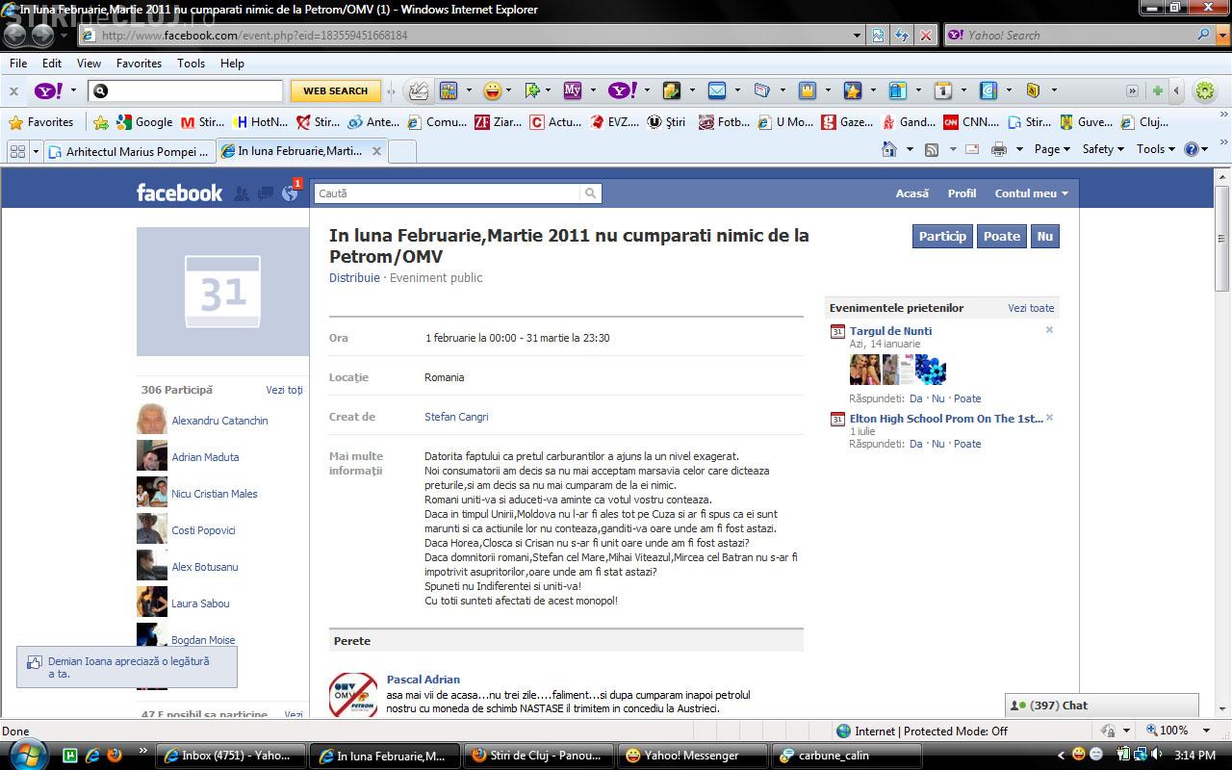Open the Safety dropdown in command bar
The width and height of the screenshot is (1232, 770).
pyautogui.click(x=1103, y=149)
